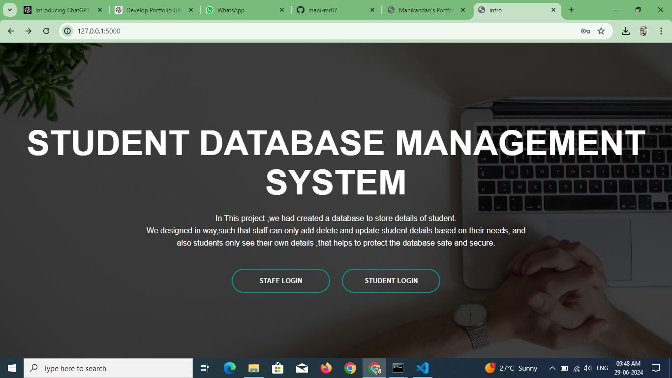
Task: Close the Introducing ChatGPT tab
Action: 100,10
